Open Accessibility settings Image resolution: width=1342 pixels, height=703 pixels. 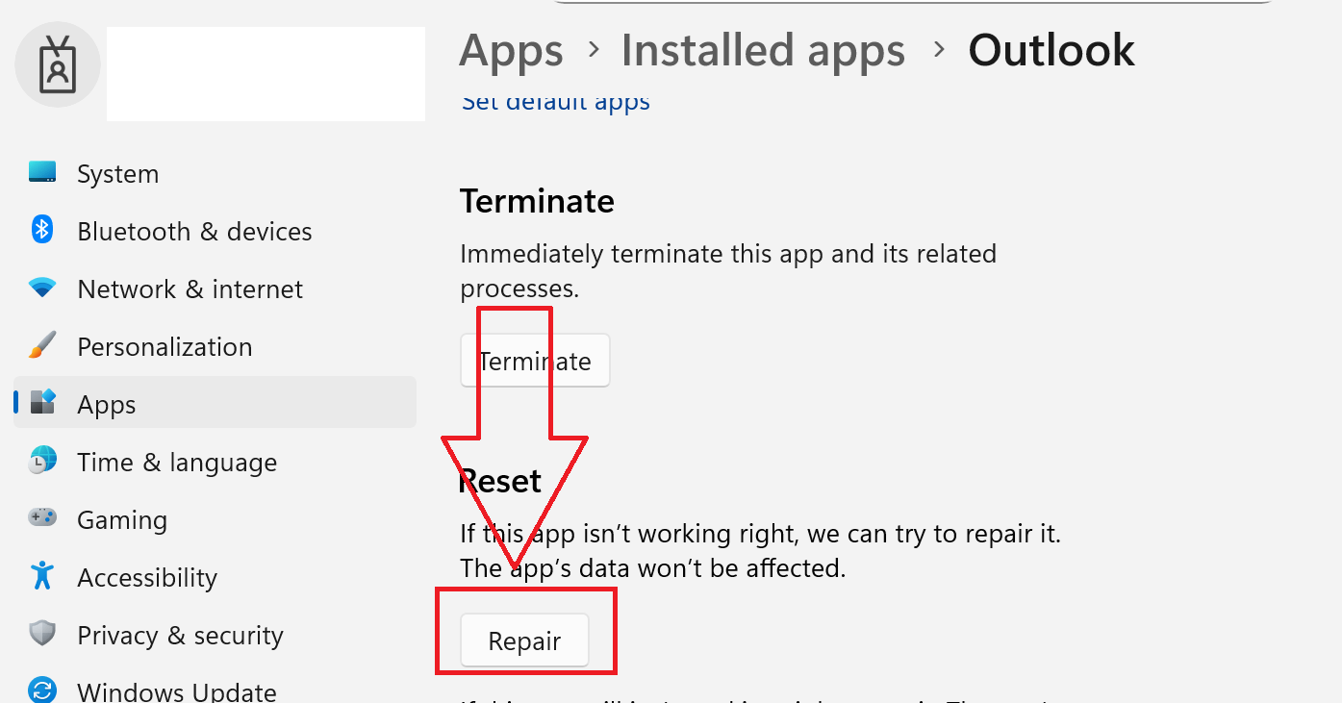click(147, 577)
